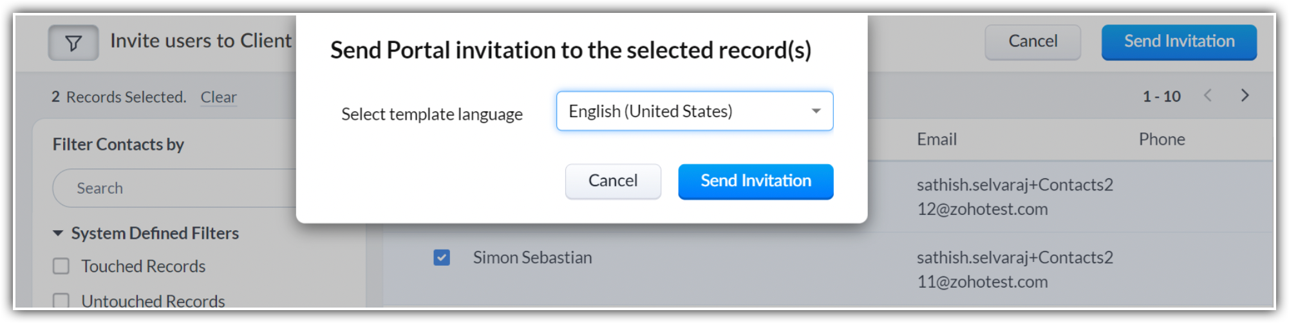Open the template language dropdown
1289x323 pixels.
coord(694,111)
